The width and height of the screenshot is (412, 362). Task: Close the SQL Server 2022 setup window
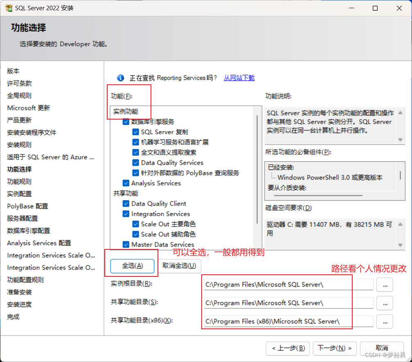[399, 8]
